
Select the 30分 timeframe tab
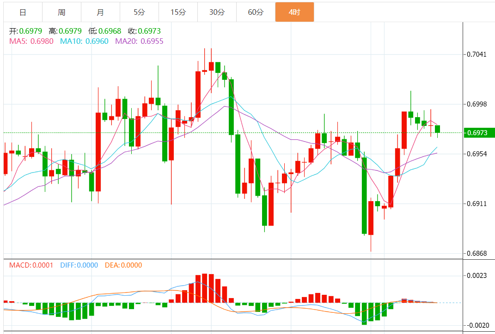tap(217, 12)
